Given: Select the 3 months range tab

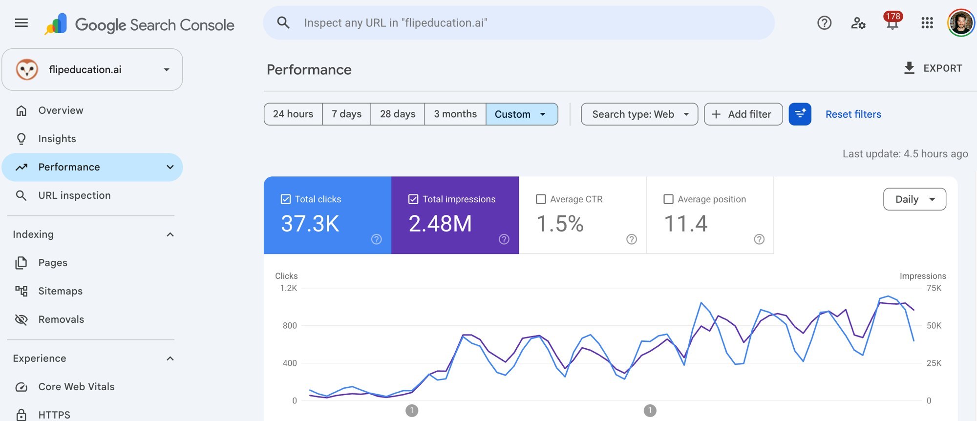Looking at the screenshot, I should pos(455,114).
